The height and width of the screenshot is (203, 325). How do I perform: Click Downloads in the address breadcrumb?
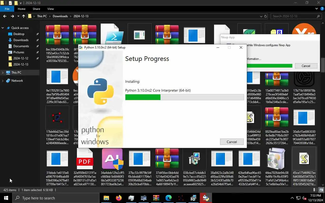click(x=60, y=16)
